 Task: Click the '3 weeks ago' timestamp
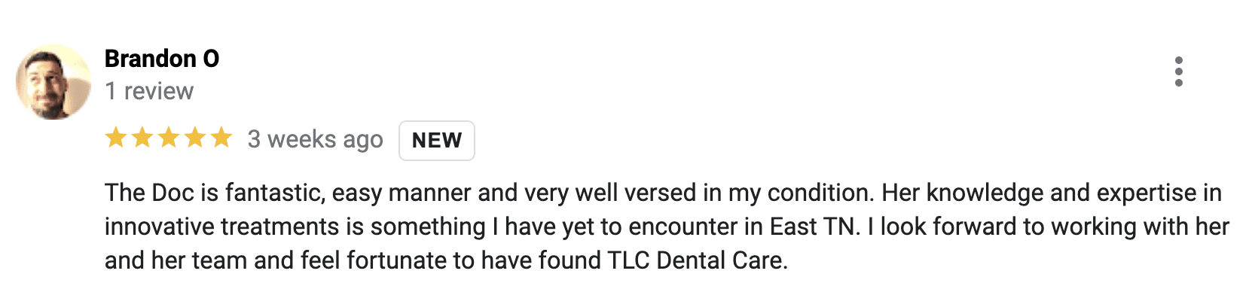[316, 139]
